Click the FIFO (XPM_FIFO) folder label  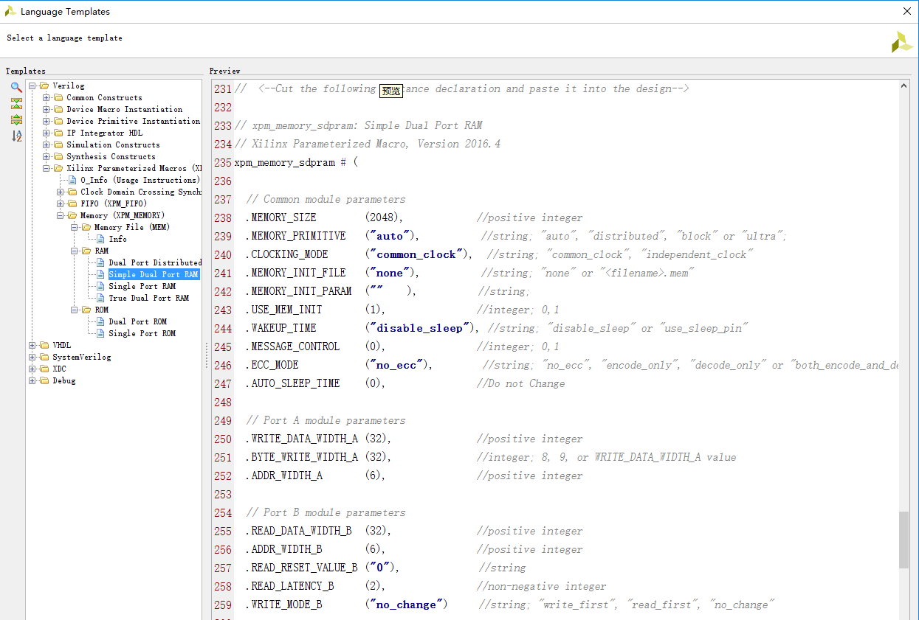coord(114,204)
